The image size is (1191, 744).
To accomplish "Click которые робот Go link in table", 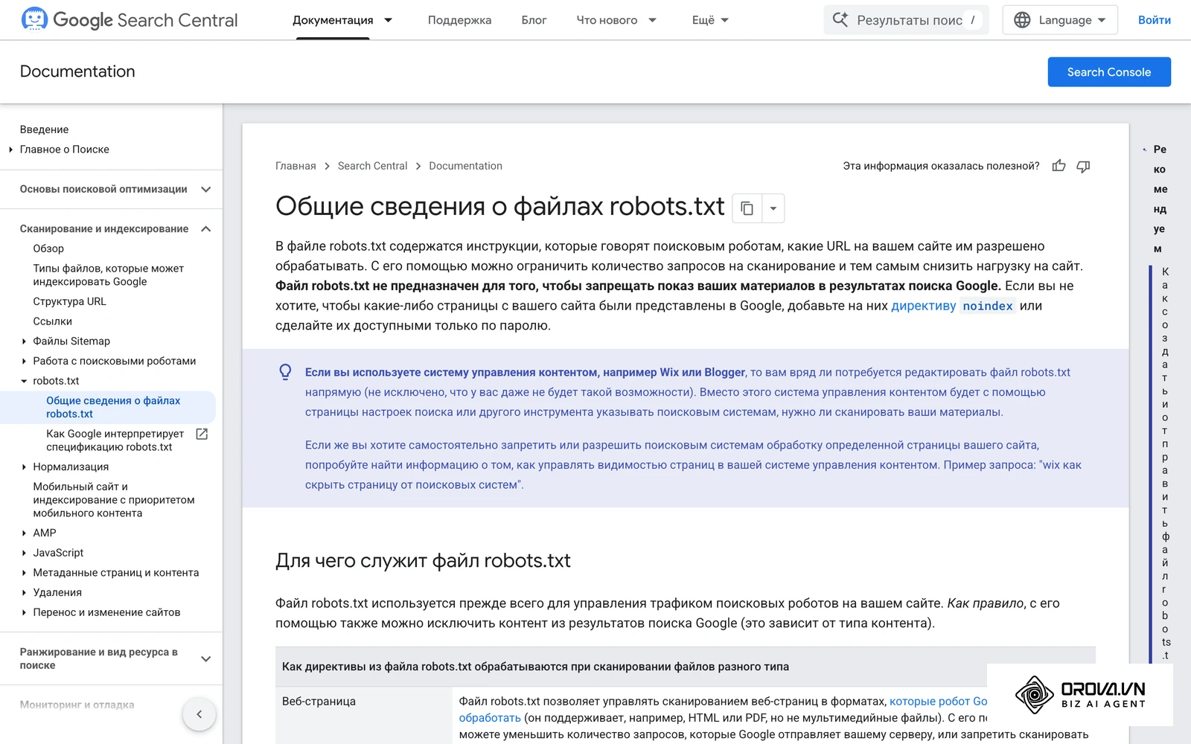I will pyautogui.click(x=938, y=701).
